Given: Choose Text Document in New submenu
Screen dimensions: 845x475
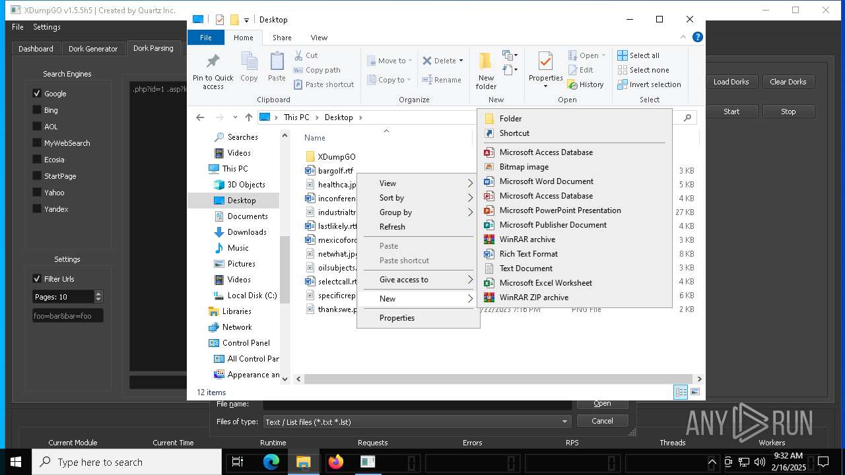Looking at the screenshot, I should click(574, 269).
